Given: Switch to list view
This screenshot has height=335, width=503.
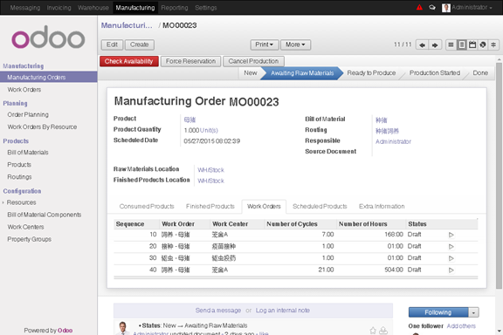Looking at the screenshot, I should point(451,44).
